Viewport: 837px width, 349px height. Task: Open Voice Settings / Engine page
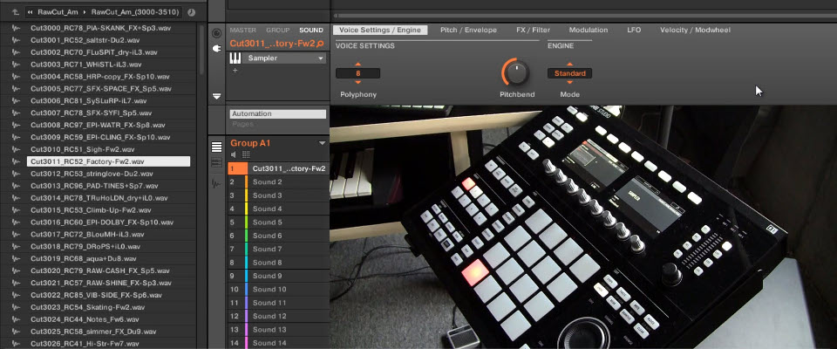[x=380, y=31]
